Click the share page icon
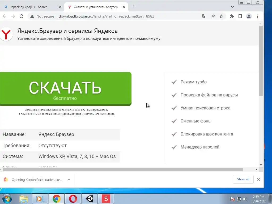The height and width of the screenshot is (204, 272). (213, 16)
